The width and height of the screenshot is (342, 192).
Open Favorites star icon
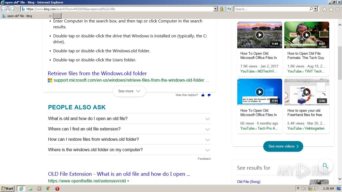coord(331,9)
